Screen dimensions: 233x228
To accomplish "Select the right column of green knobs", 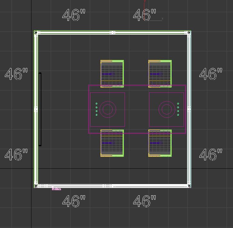I will pyautogui.click(x=178, y=109).
